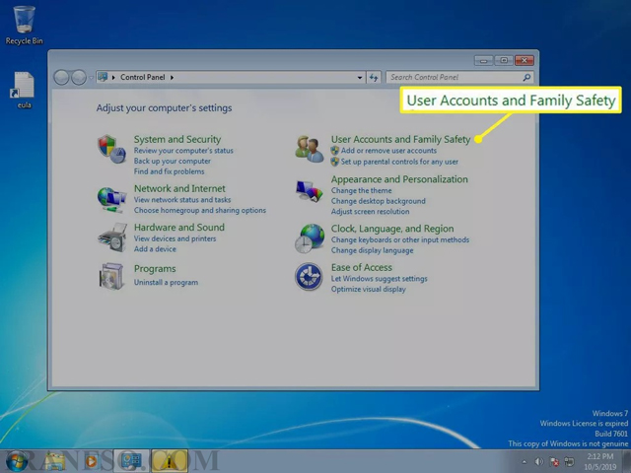Click Uninstall a program
This screenshot has height=473, width=631.
[166, 283]
